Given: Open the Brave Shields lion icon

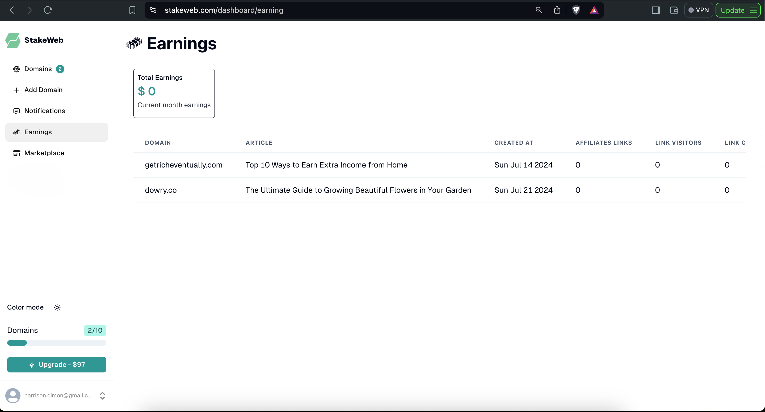Looking at the screenshot, I should point(576,10).
